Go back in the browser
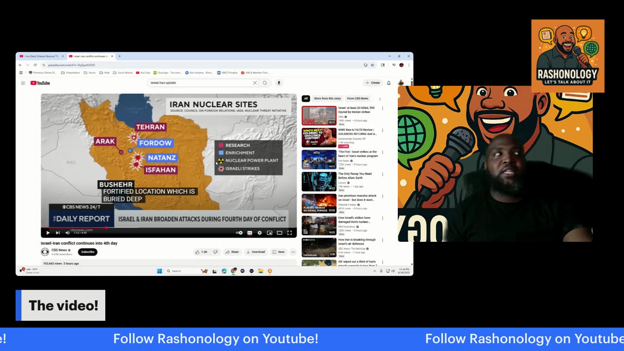This screenshot has width=624, height=351. (x=20, y=65)
